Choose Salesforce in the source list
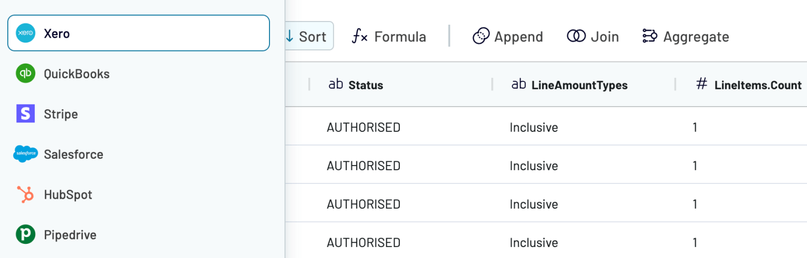The width and height of the screenshot is (807, 258). point(139,154)
